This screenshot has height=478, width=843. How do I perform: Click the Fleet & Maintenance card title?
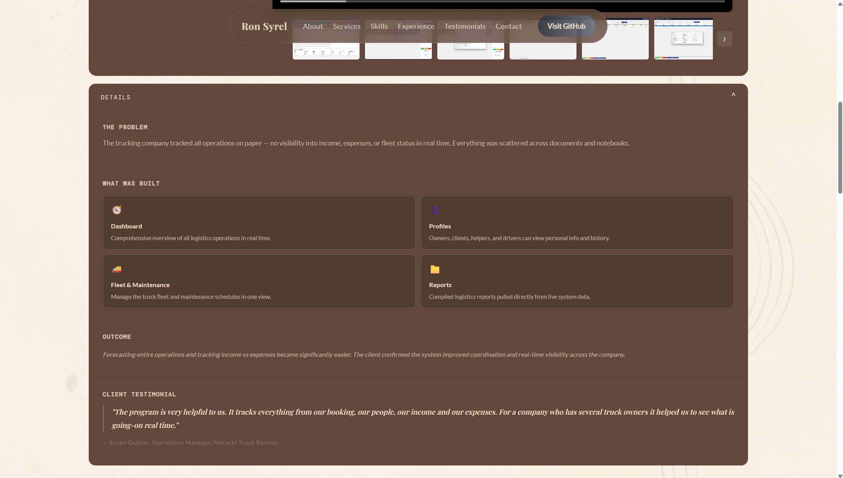click(140, 285)
